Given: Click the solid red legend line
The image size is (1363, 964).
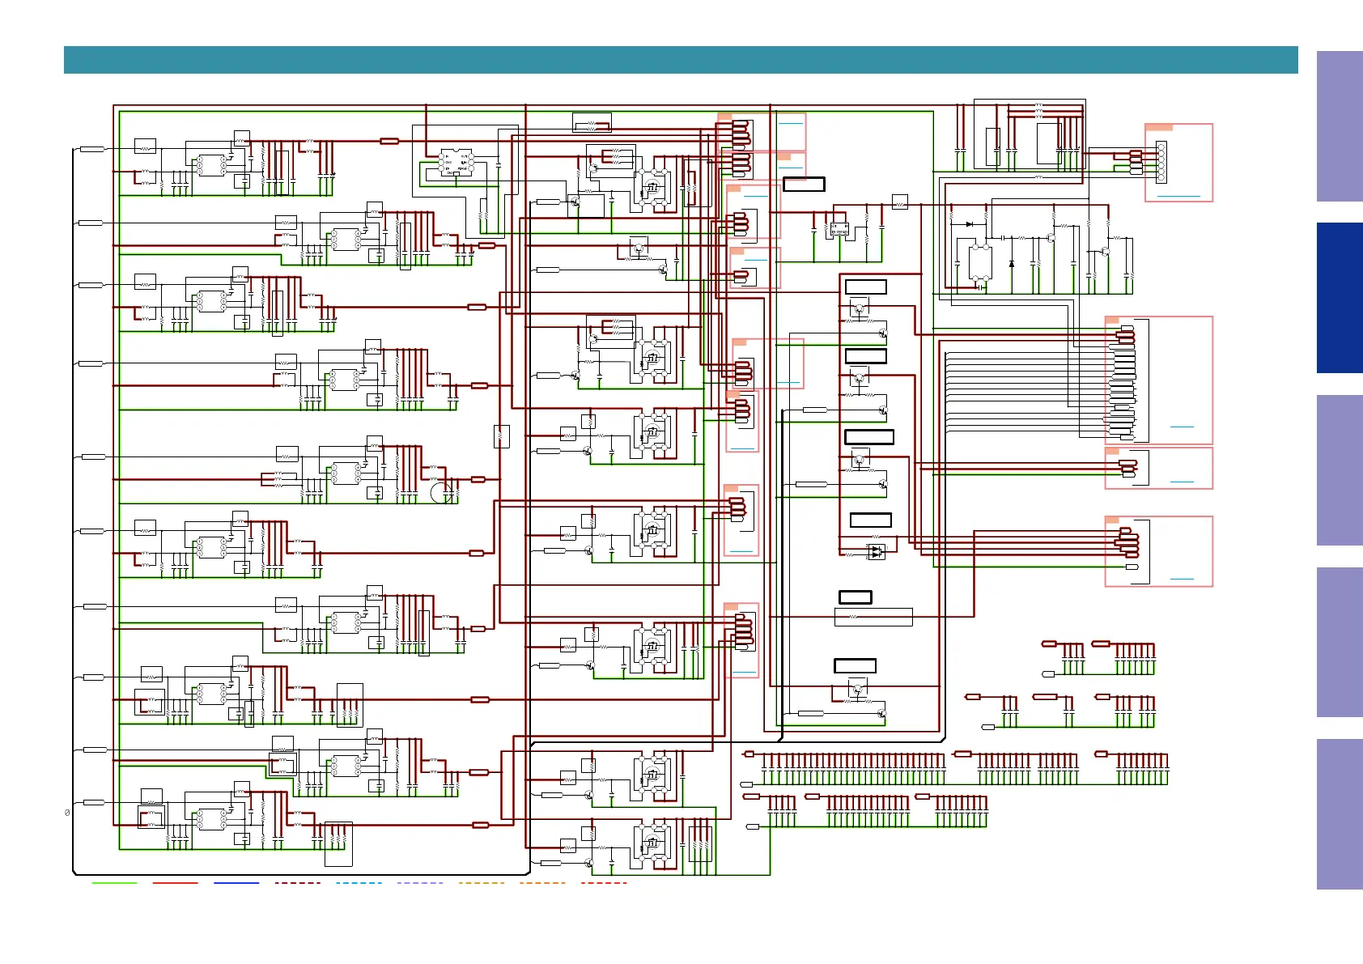Looking at the screenshot, I should point(176,883).
